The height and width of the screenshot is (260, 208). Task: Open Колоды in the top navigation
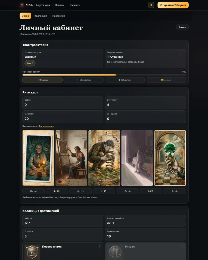tap(60, 5)
